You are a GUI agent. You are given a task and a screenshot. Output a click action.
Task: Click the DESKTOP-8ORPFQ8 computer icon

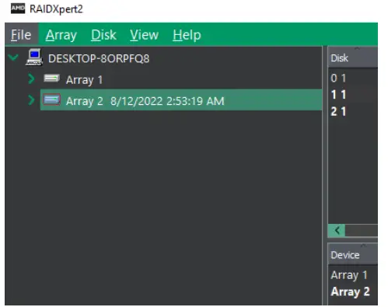[x=34, y=57]
